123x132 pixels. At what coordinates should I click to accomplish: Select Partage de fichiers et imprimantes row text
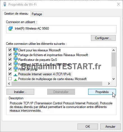53,55
